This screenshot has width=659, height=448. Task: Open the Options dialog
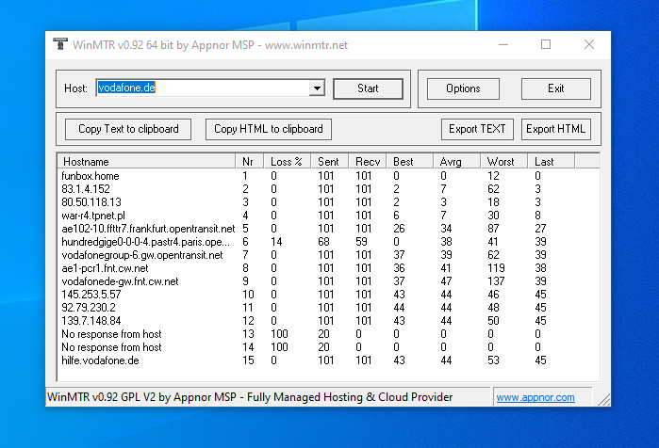pos(463,88)
